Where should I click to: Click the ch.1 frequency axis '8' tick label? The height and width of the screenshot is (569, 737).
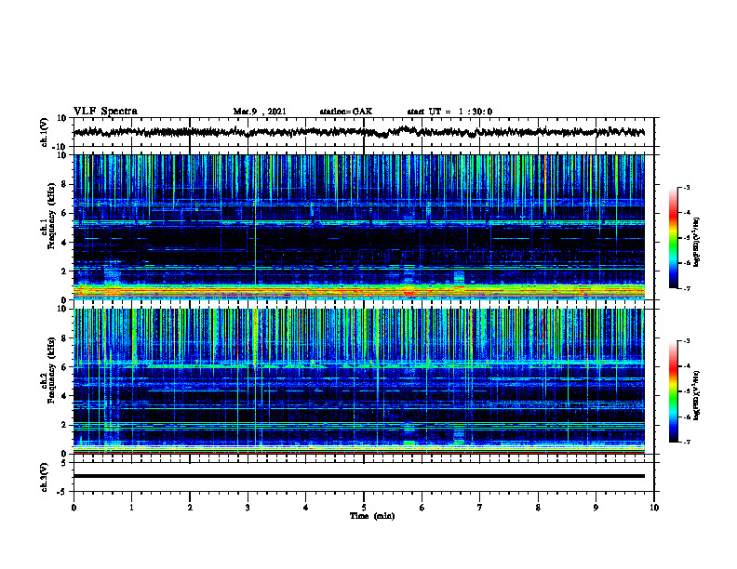pos(65,184)
